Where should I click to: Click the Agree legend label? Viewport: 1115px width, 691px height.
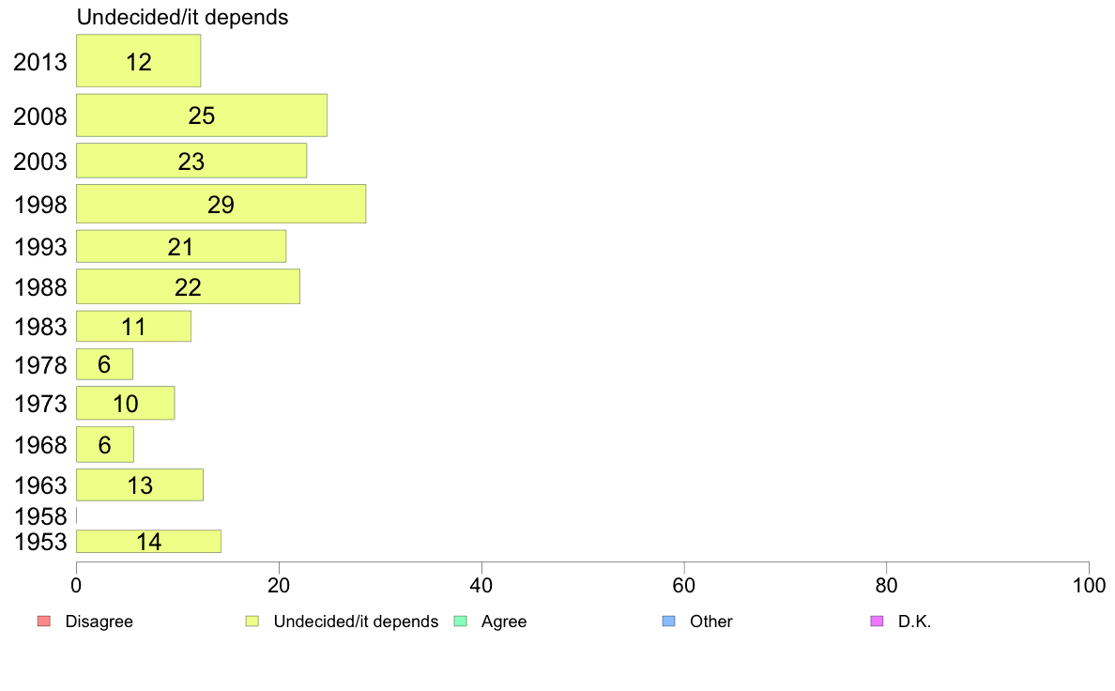pyautogui.click(x=504, y=622)
